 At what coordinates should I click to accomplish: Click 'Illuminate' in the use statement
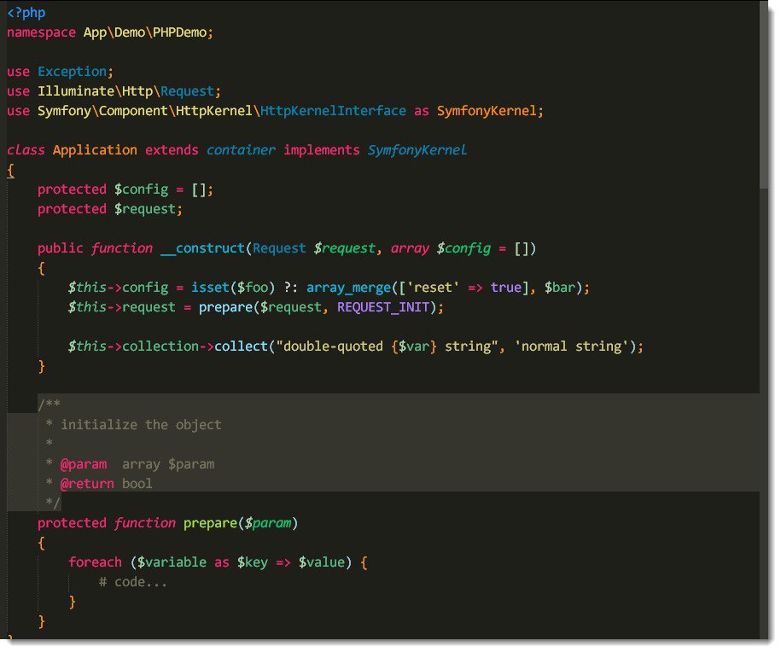(76, 91)
